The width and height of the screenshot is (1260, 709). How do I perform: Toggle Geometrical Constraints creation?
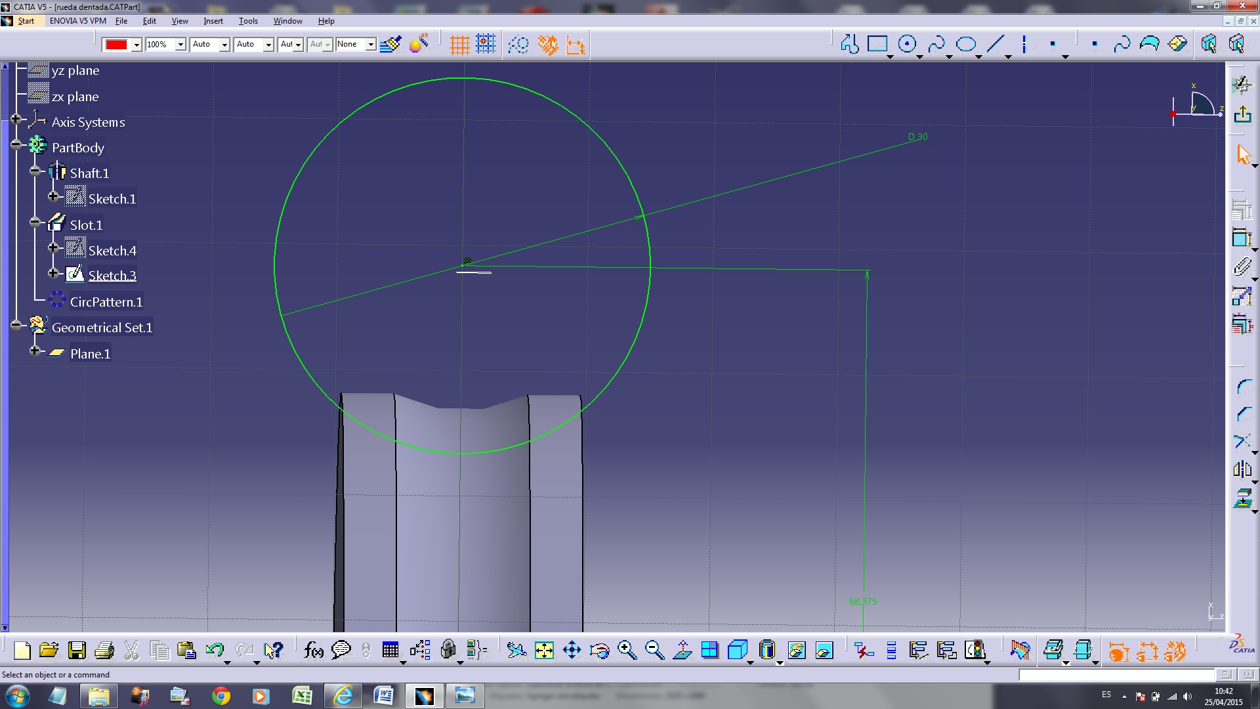click(x=547, y=45)
